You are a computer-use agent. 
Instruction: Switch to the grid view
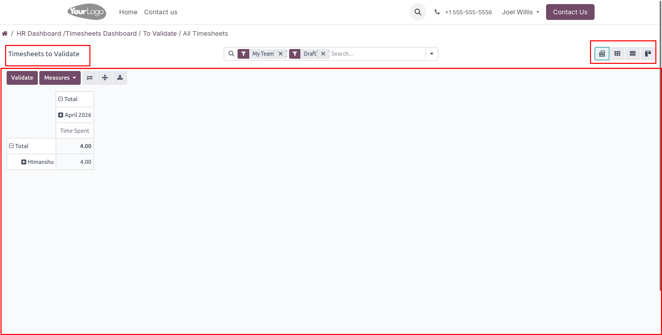tap(617, 54)
